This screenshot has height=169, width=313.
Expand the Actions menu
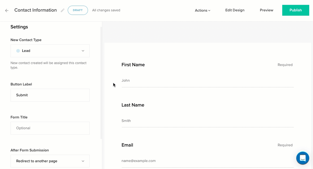click(202, 10)
